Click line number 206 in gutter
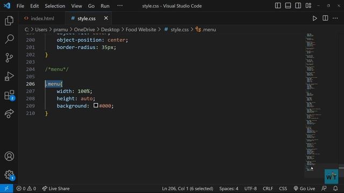344x193 pixels. click(30, 84)
